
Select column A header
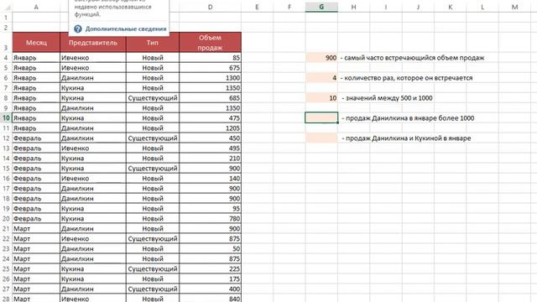tap(36, 7)
